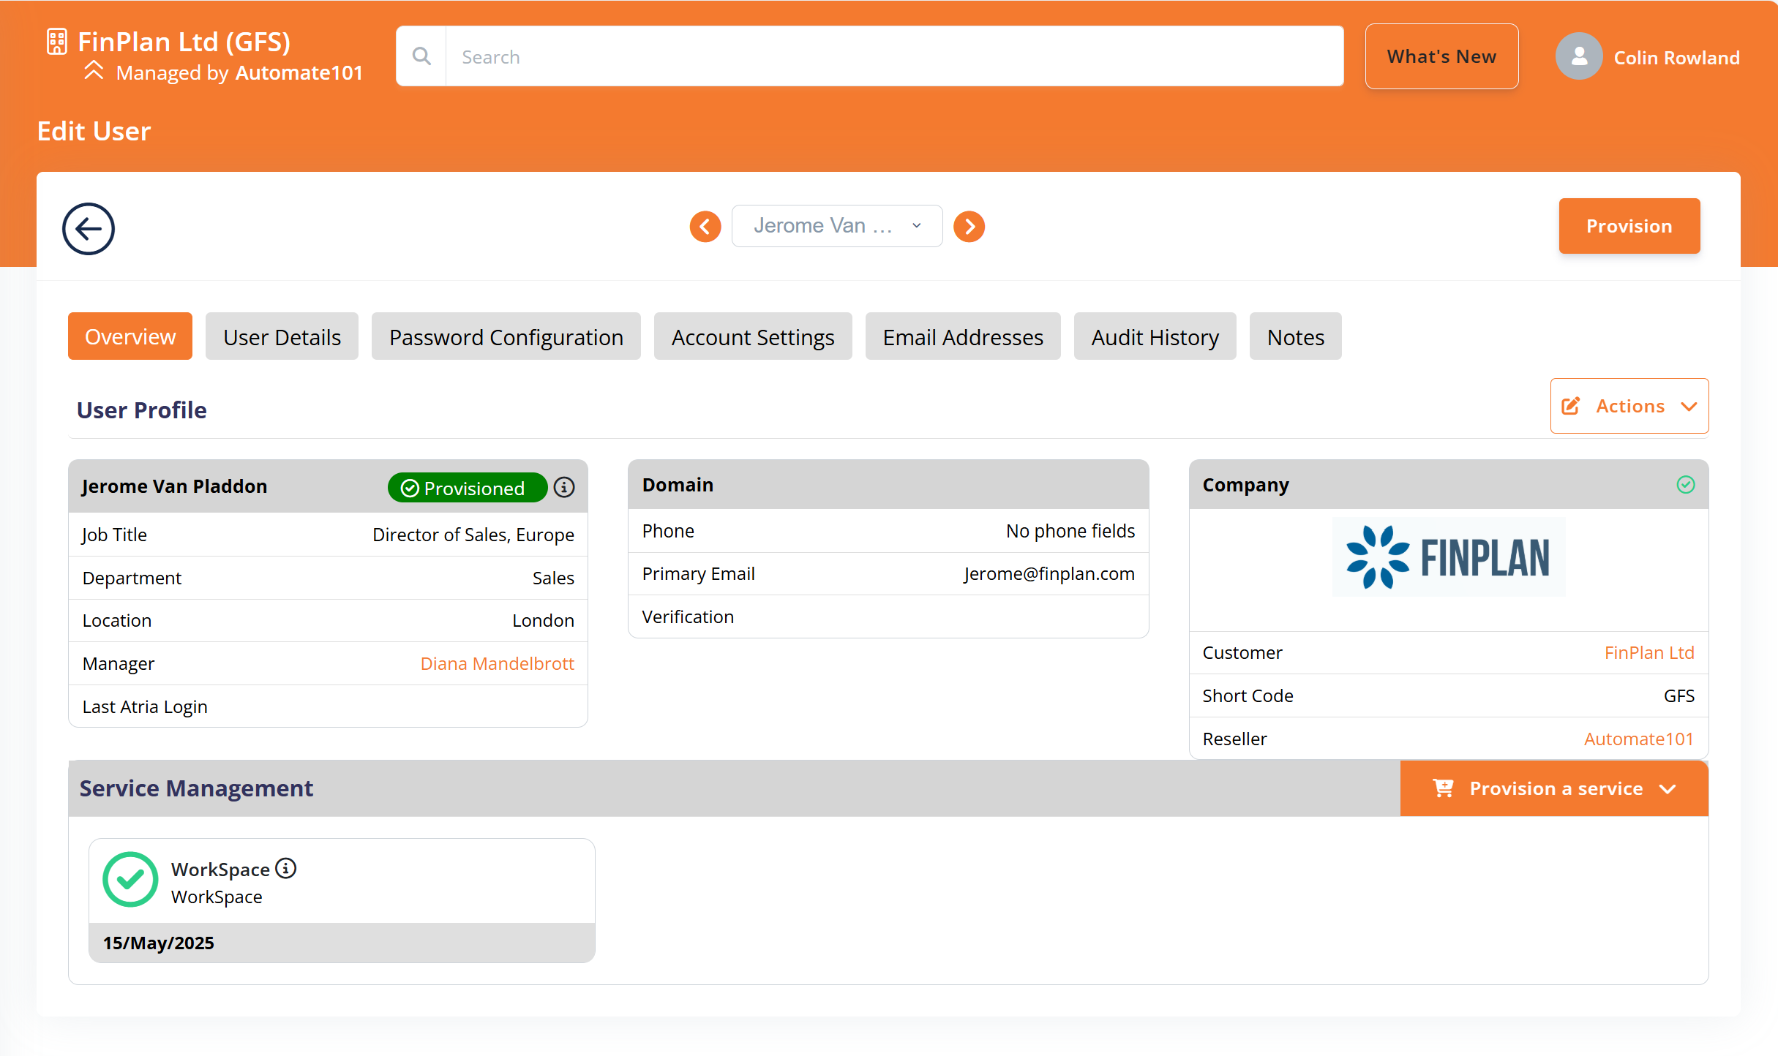The width and height of the screenshot is (1778, 1056).
Task: Click the building icon beside FinPlan Ltd
Action: tap(56, 42)
